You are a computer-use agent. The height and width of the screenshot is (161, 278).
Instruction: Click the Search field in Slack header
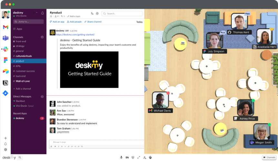[x=122, y=14]
